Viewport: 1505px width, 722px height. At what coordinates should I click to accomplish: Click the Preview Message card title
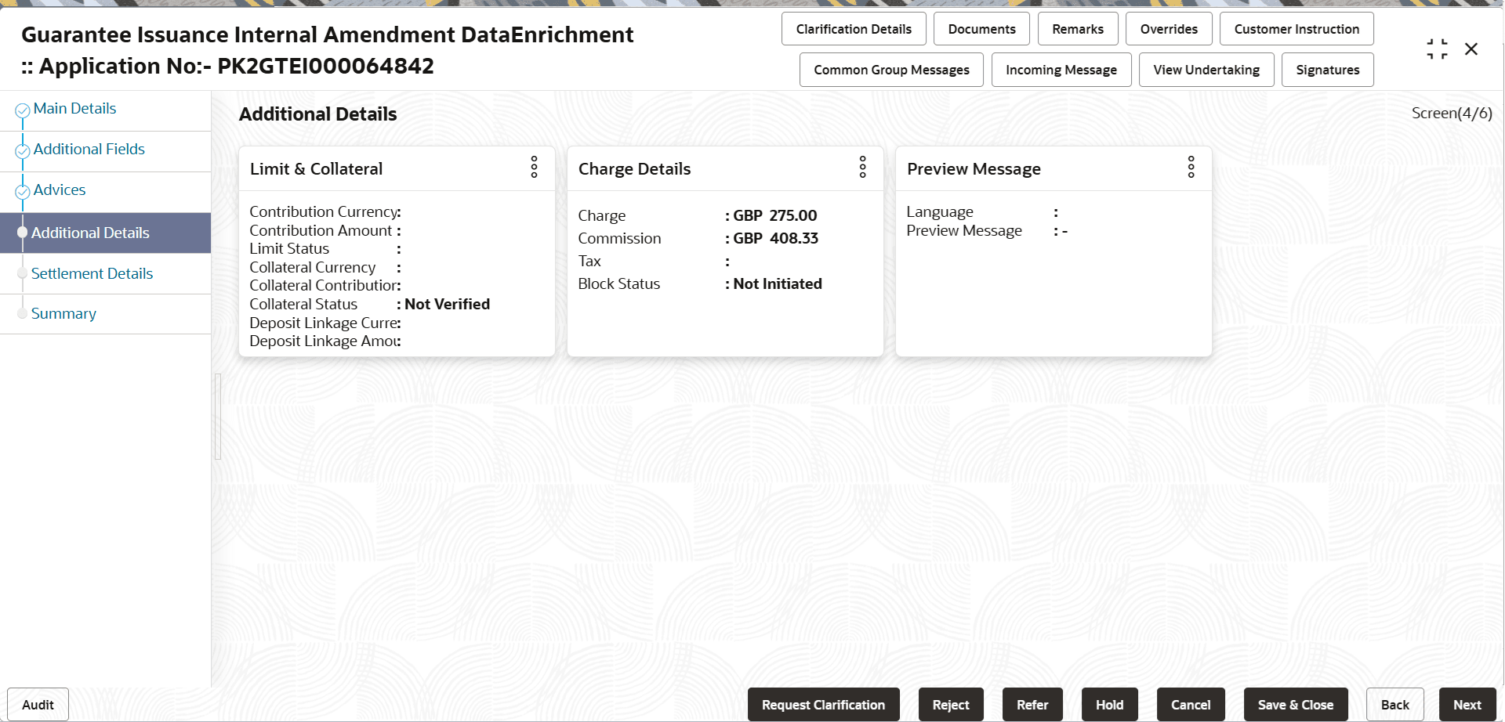(974, 169)
